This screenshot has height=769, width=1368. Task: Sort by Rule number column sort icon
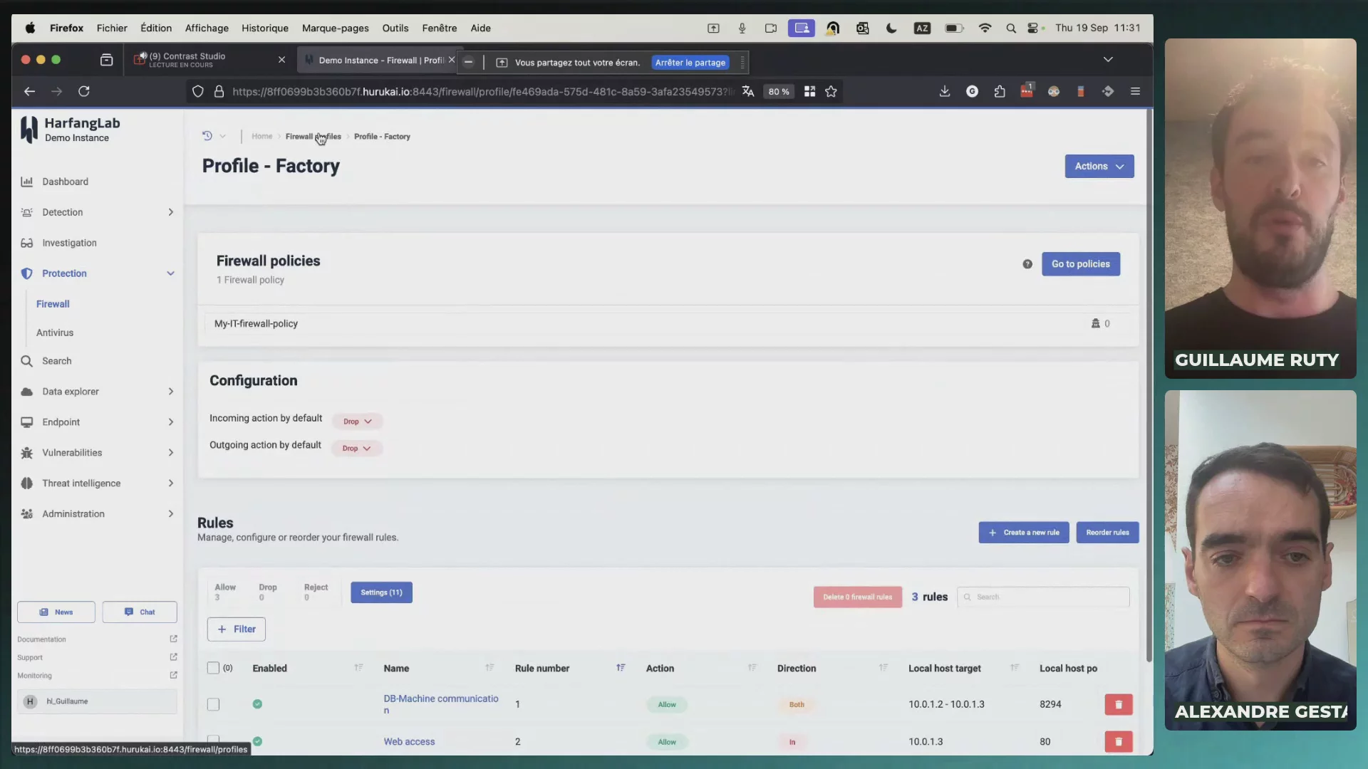tap(621, 668)
